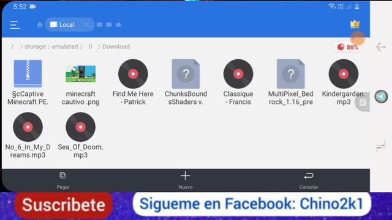Tap Cancelar to cancel operation
392x220 pixels.
coord(309,180)
